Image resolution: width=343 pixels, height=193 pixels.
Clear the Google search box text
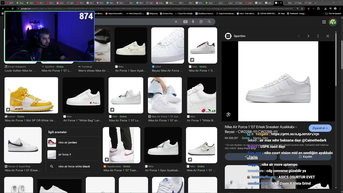(x=176, y=22)
